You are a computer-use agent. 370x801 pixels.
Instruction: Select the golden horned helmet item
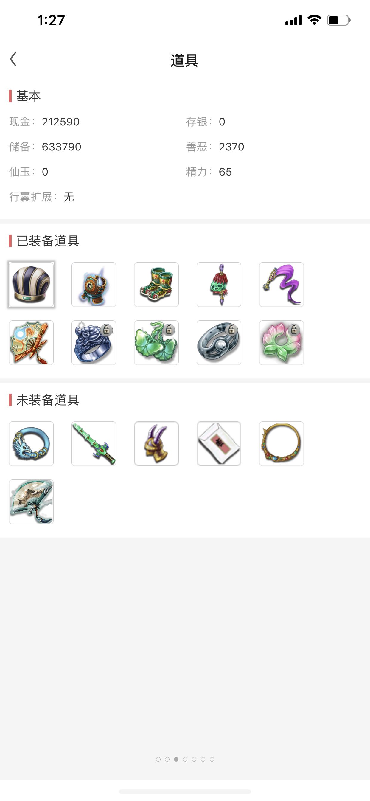156,444
